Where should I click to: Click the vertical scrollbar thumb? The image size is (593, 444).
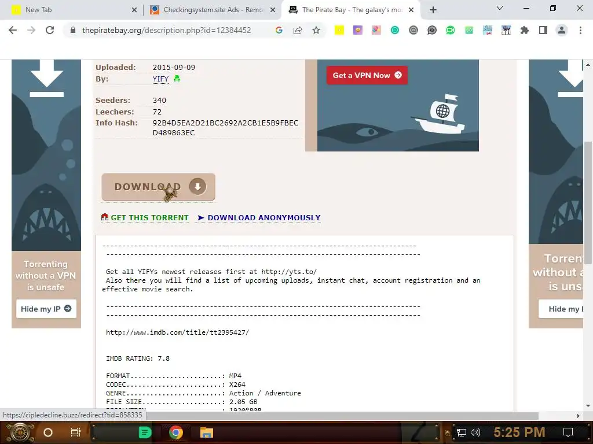(588, 202)
